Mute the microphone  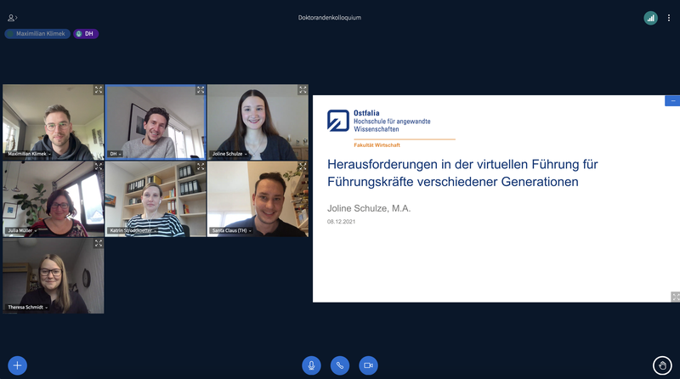tap(311, 365)
